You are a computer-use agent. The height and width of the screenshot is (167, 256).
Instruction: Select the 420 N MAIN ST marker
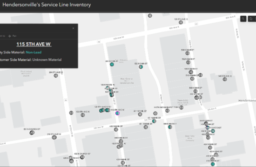(x=123, y=163)
